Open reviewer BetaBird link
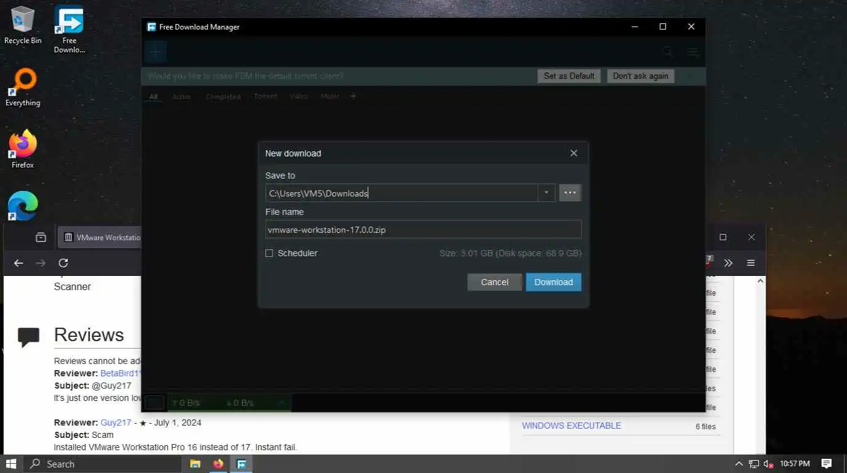 (121, 373)
